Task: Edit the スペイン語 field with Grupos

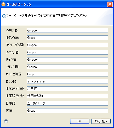Action: (x=67, y=52)
